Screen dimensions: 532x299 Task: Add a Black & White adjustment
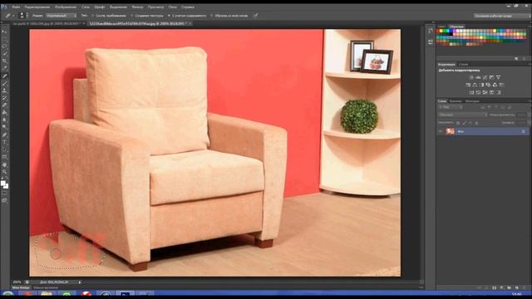481,85
